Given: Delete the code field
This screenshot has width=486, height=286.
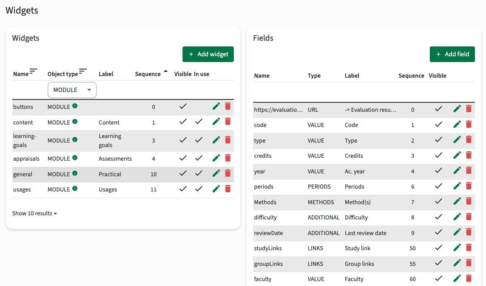Looking at the screenshot, I should (x=469, y=124).
